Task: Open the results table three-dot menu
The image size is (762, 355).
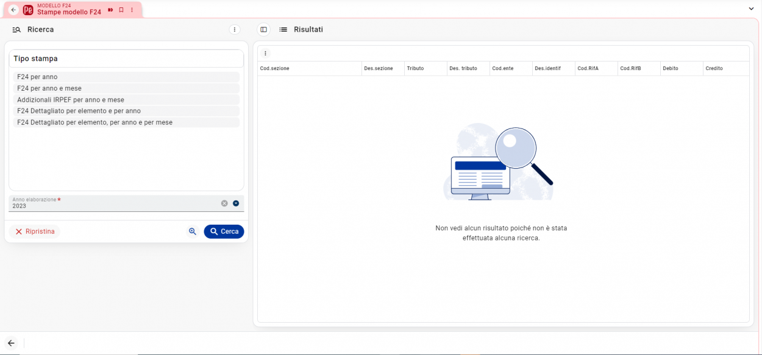Action: [265, 54]
